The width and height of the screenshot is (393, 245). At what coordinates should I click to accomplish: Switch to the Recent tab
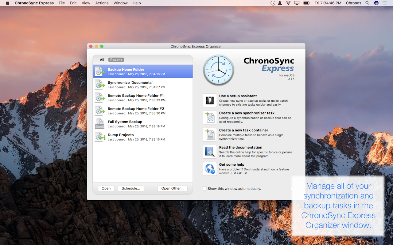116,59
